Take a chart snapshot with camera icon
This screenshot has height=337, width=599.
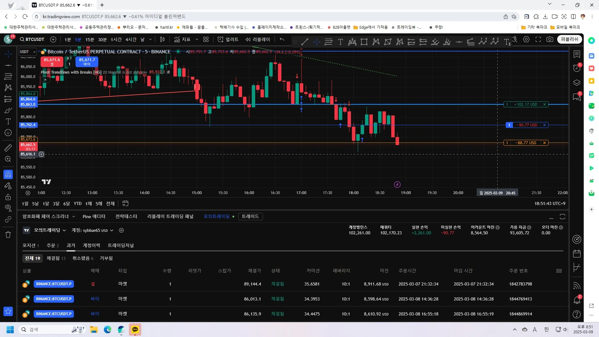pos(550,39)
